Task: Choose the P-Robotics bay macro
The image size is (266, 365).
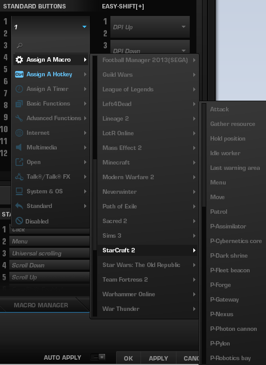Action: coord(231,358)
